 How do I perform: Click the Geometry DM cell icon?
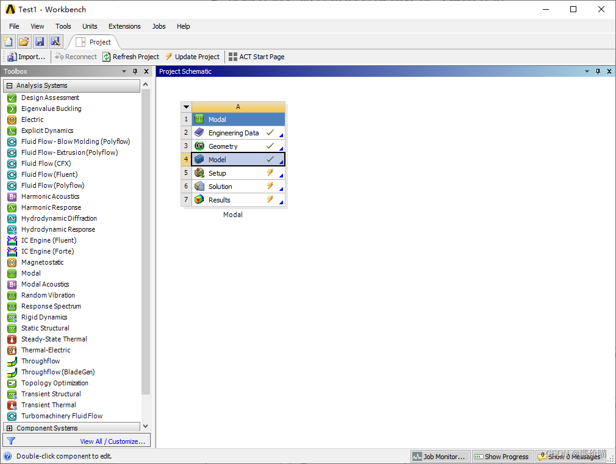199,146
